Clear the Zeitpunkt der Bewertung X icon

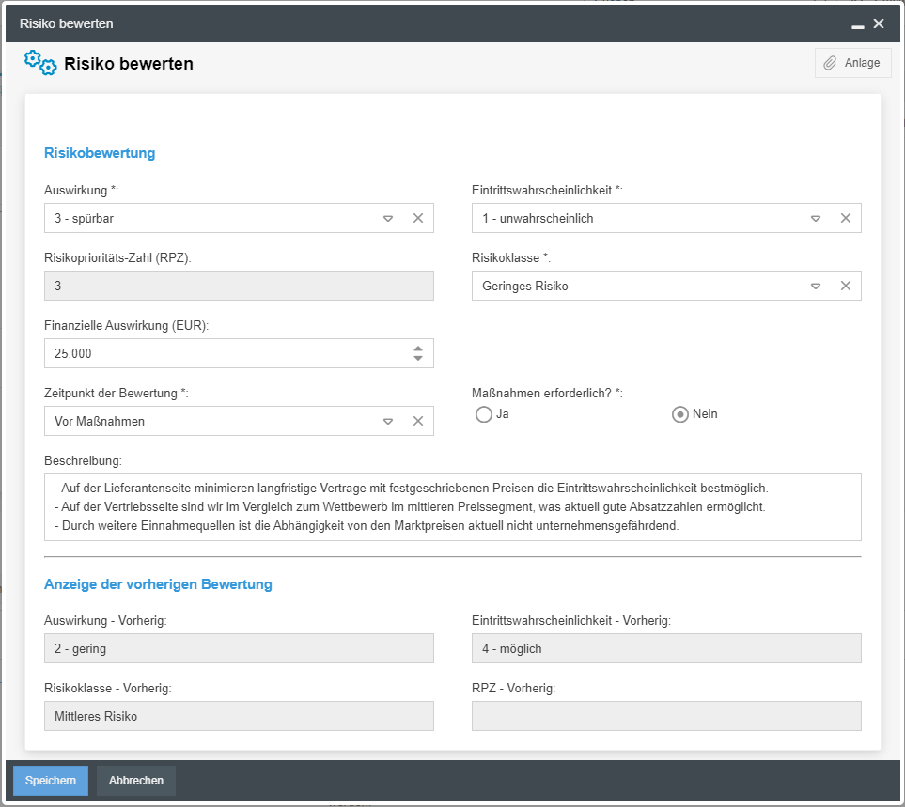[418, 421]
